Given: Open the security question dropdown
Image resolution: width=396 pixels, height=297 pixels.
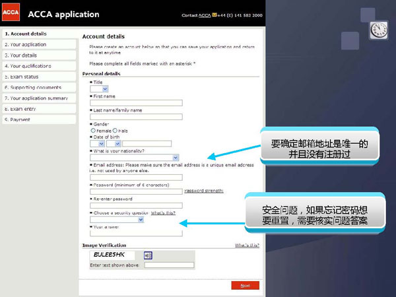Looking at the screenshot, I should (x=117, y=220).
